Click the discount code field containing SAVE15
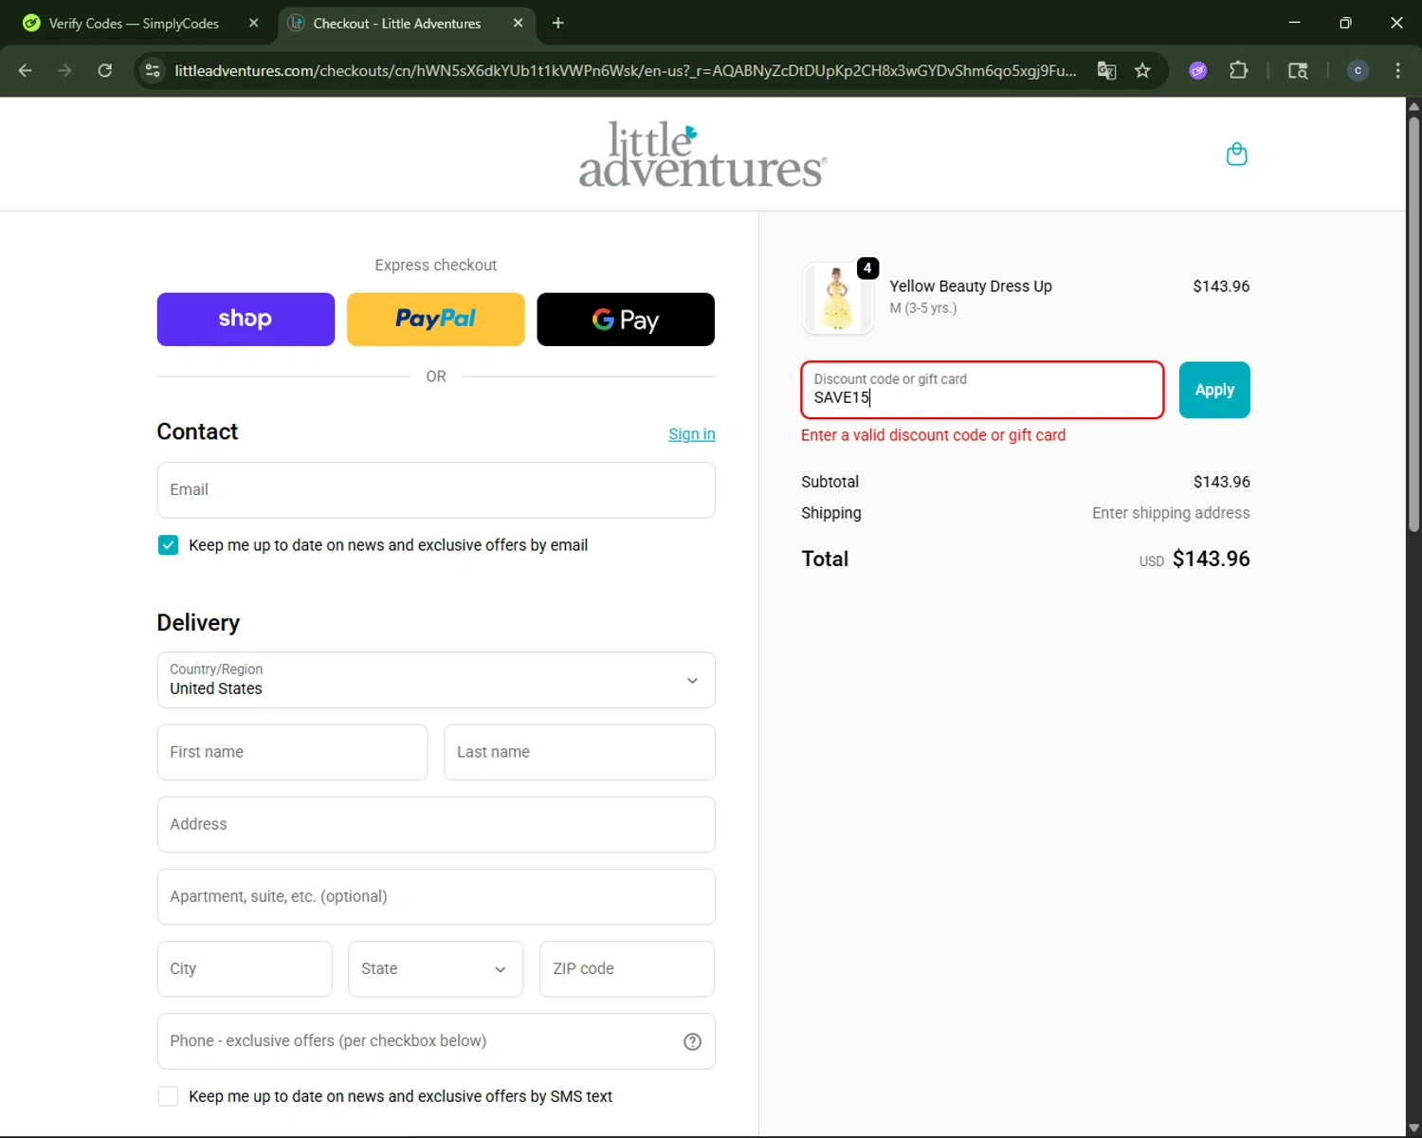Screen dimensions: 1422x1138 pos(982,390)
